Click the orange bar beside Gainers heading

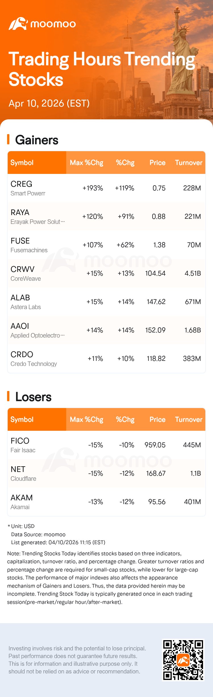(x=9, y=140)
